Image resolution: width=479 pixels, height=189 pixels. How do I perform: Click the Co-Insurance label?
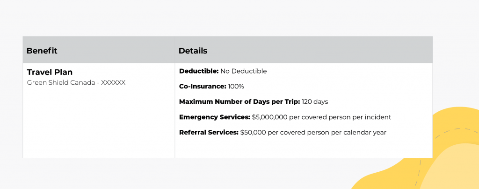coord(203,86)
